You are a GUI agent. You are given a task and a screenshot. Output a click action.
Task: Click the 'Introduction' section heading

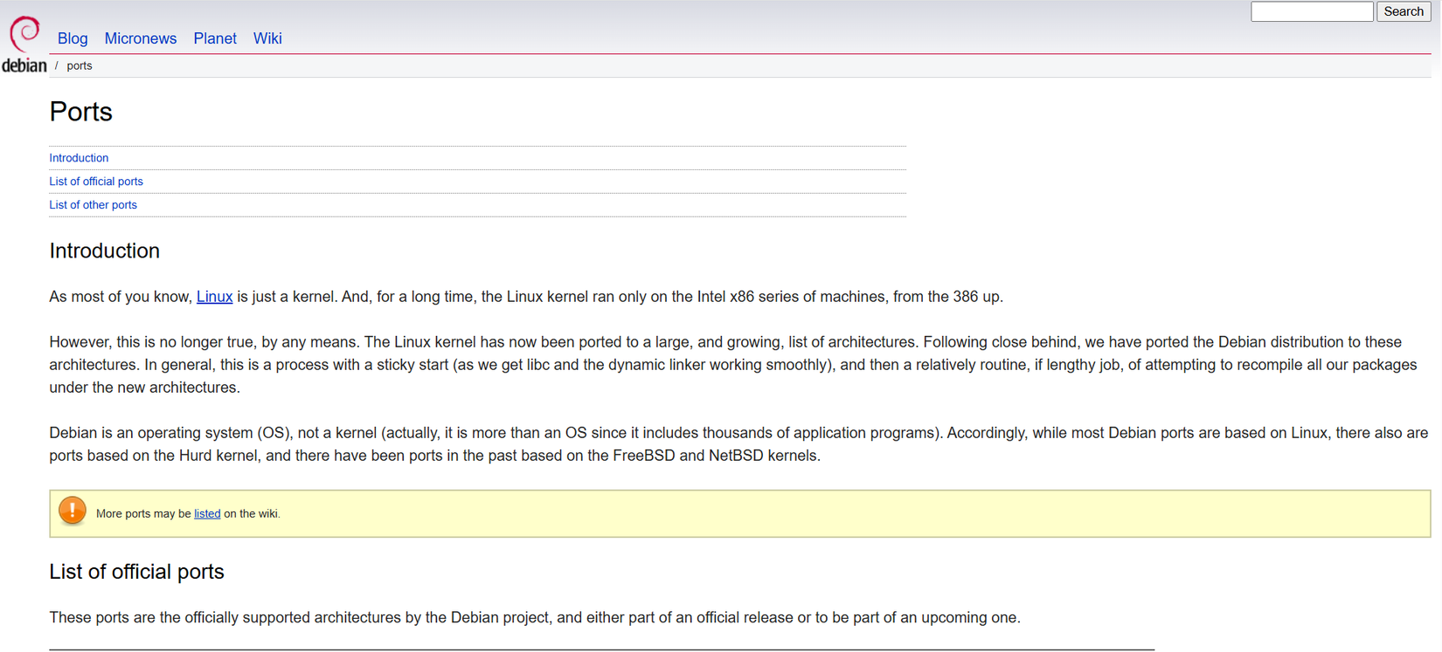click(x=104, y=251)
